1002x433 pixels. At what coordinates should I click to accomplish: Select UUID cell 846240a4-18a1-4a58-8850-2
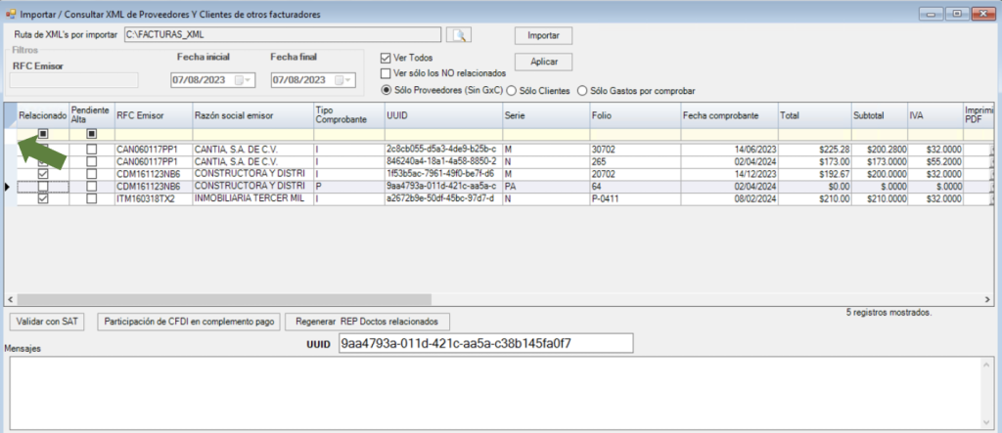(443, 161)
